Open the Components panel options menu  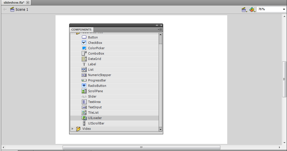pyautogui.click(x=160, y=30)
